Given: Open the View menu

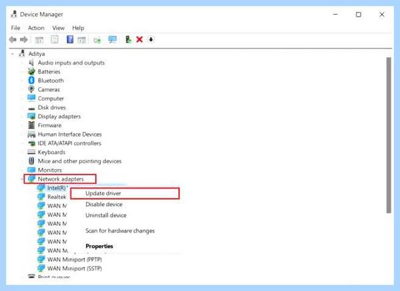Looking at the screenshot, I should [x=59, y=28].
